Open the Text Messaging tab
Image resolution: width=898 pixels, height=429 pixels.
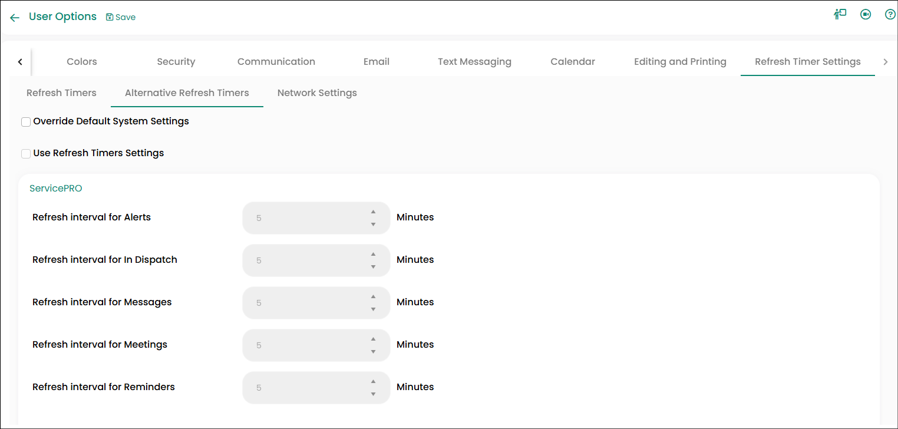(474, 62)
